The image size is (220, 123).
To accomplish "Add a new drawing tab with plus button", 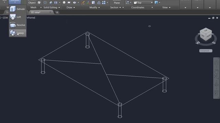I will [x=57, y=12].
